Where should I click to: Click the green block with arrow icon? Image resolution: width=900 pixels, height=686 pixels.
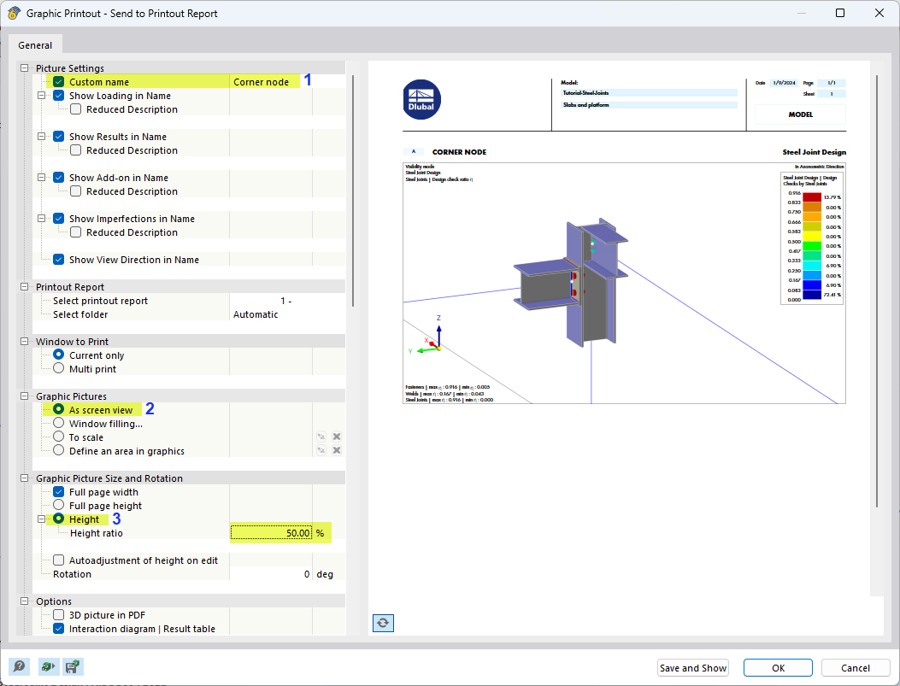point(48,666)
